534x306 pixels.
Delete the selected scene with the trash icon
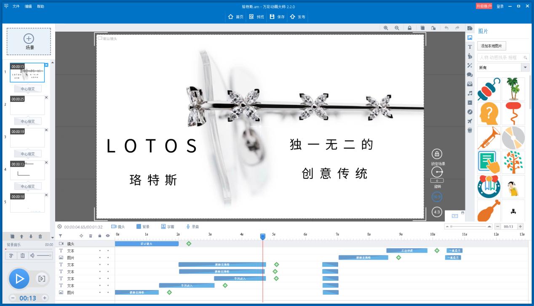click(x=40, y=237)
